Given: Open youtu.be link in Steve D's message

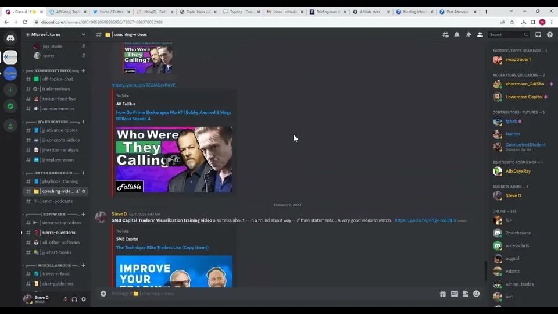Looking at the screenshot, I should [x=425, y=220].
